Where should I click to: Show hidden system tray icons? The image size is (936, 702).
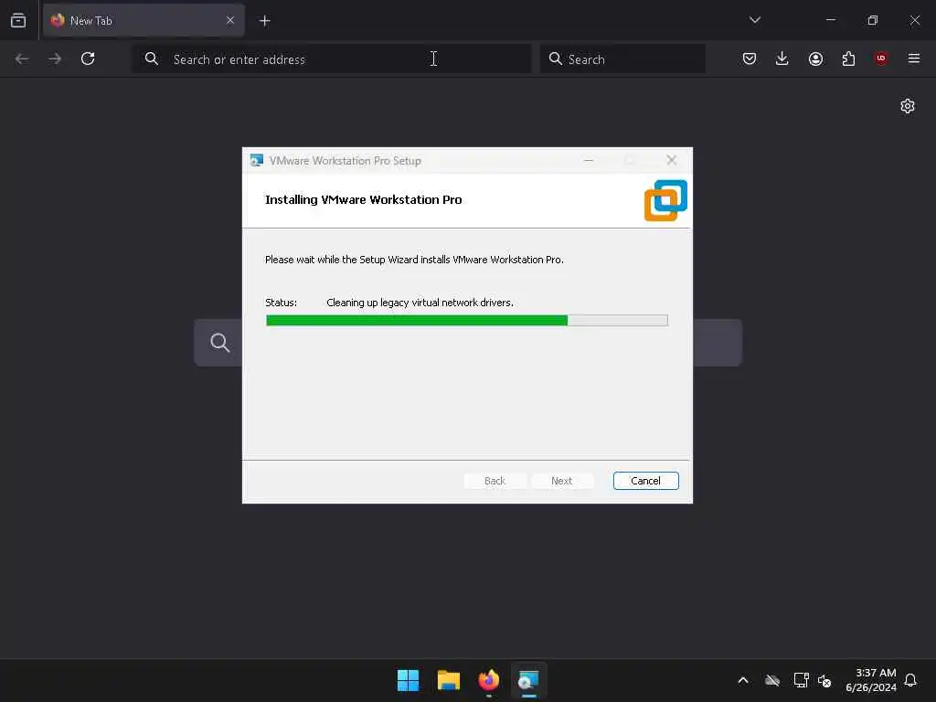click(x=743, y=680)
